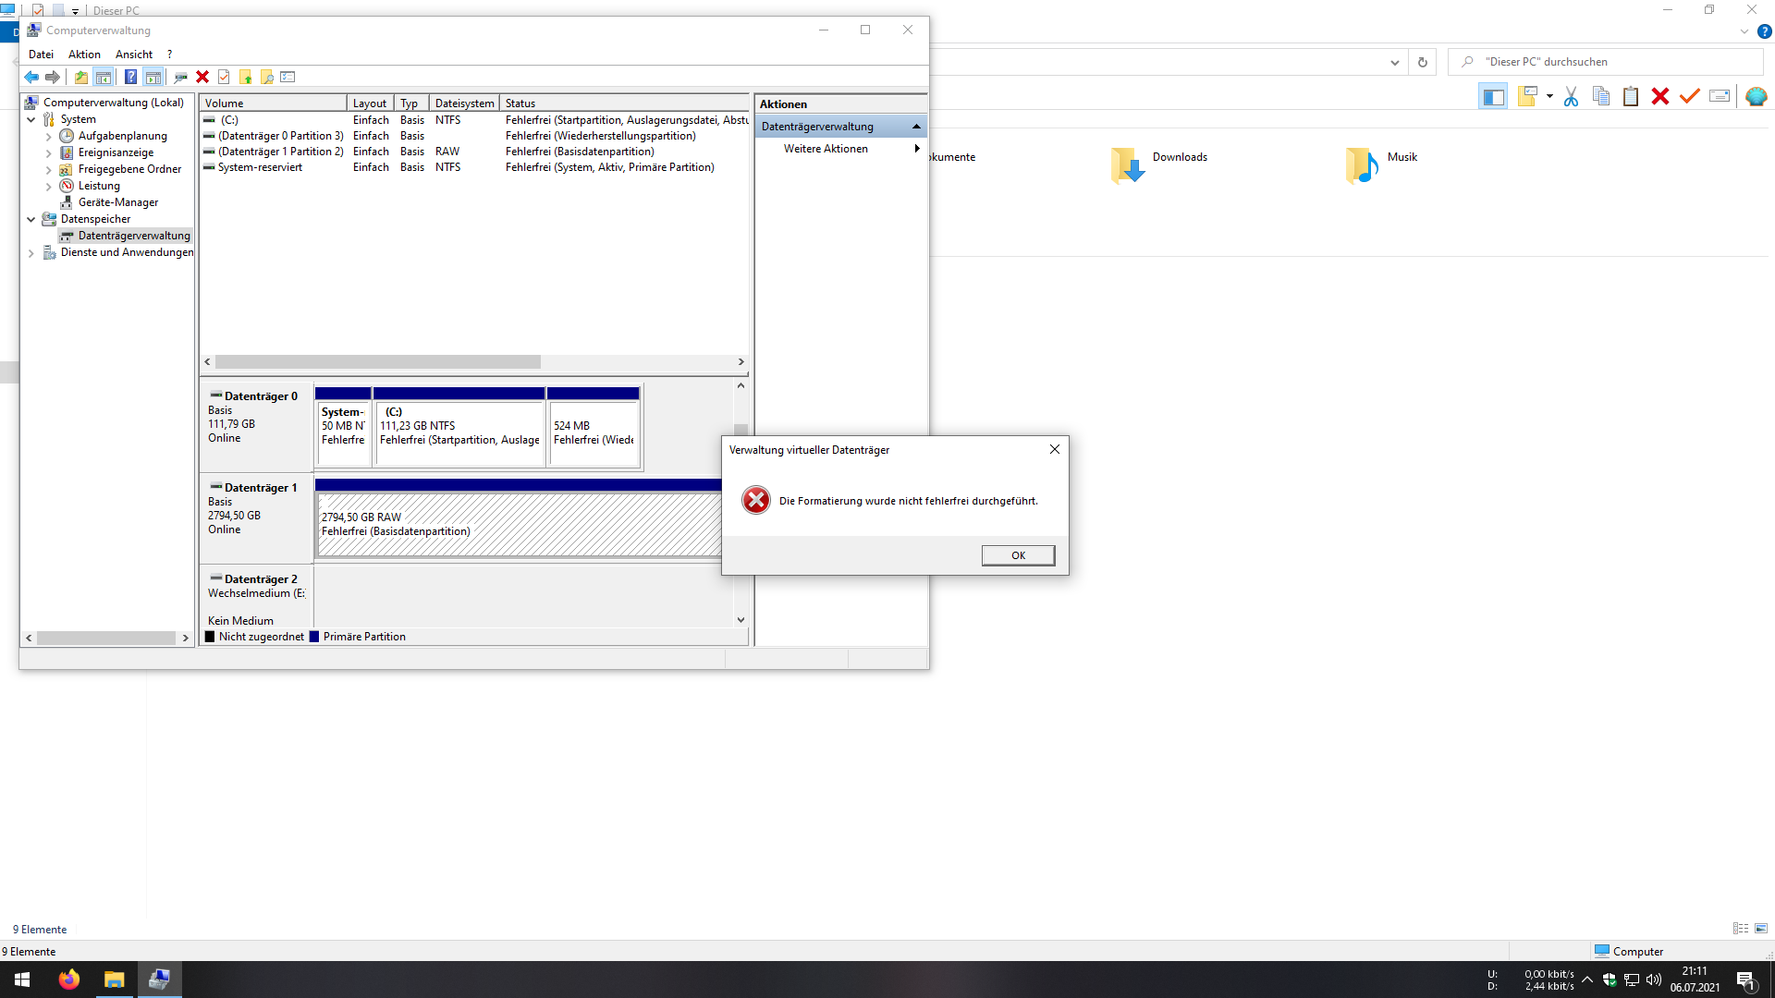
Task: Click the scissors Cut icon
Action: click(1571, 96)
